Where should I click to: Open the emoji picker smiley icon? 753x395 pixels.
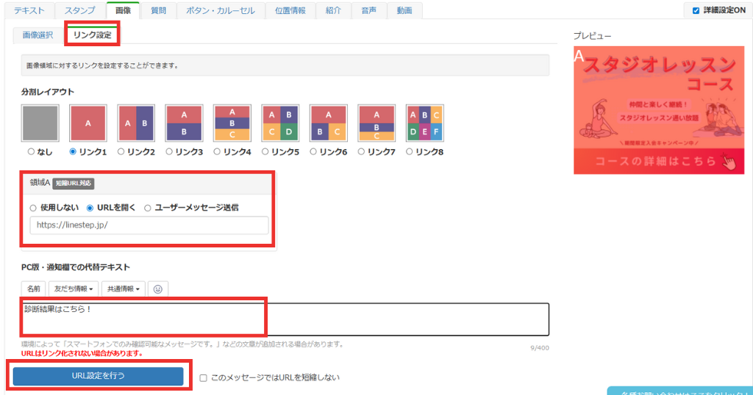[158, 289]
